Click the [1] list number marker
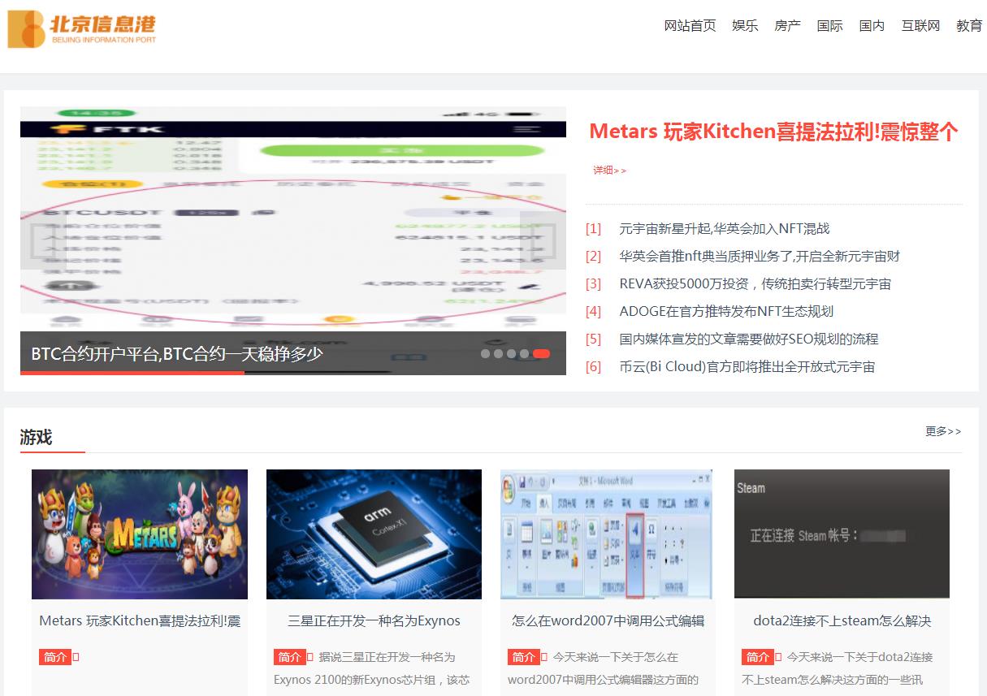The image size is (987, 696). (594, 229)
